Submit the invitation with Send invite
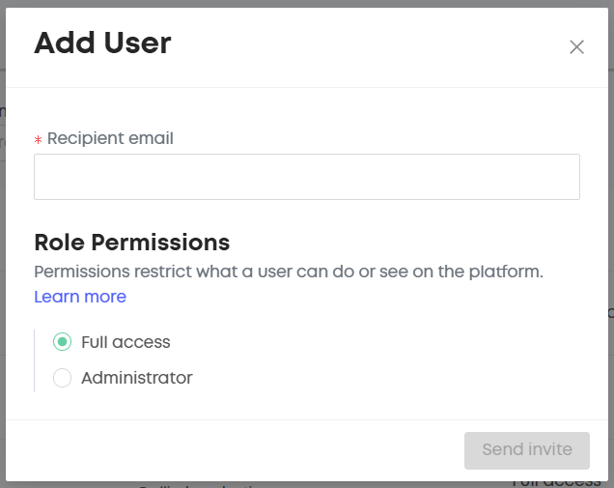The width and height of the screenshot is (614, 488). tap(526, 449)
